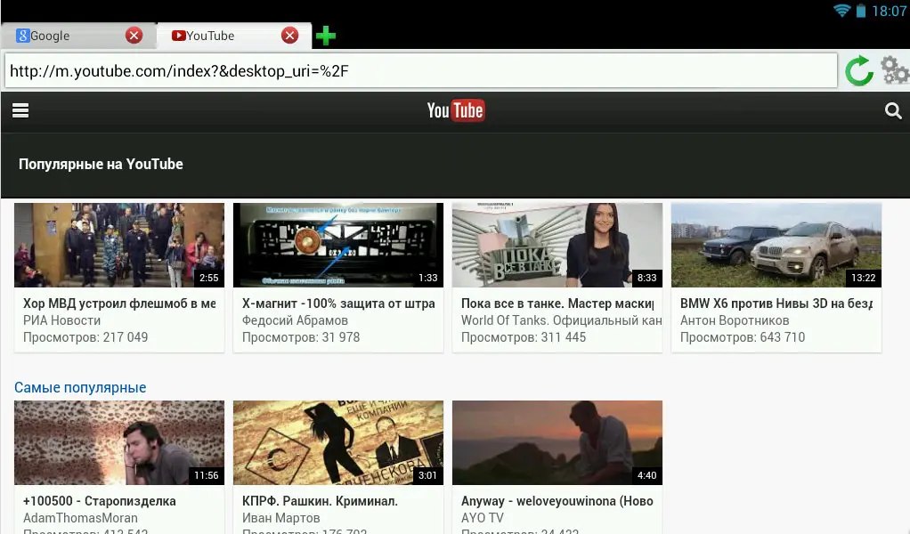Screen dimensions: 910x534
Task: Open YouTube search via magnifier icon
Action: (892, 110)
